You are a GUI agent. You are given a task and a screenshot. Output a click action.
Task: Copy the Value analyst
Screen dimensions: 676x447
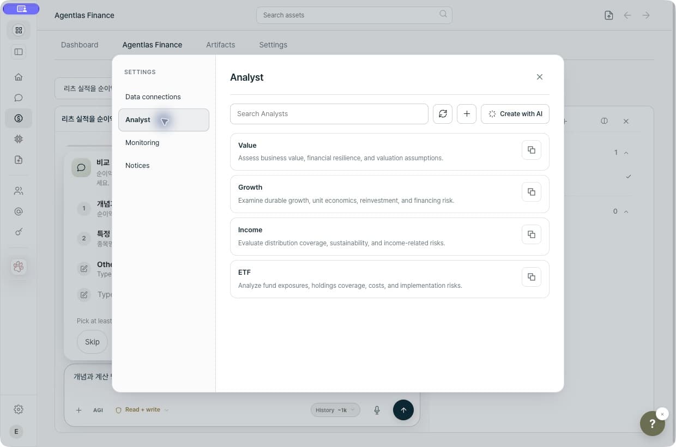click(x=532, y=150)
